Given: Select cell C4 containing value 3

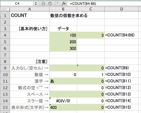Looking at the screenshot, I should pyautogui.click(x=91, y=35).
